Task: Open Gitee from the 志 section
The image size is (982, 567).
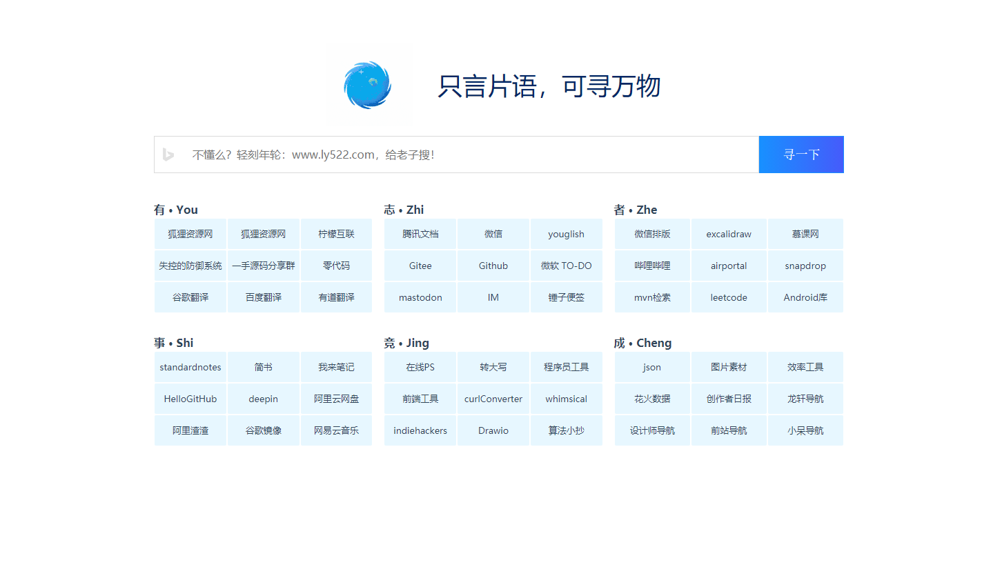Action: click(x=420, y=266)
